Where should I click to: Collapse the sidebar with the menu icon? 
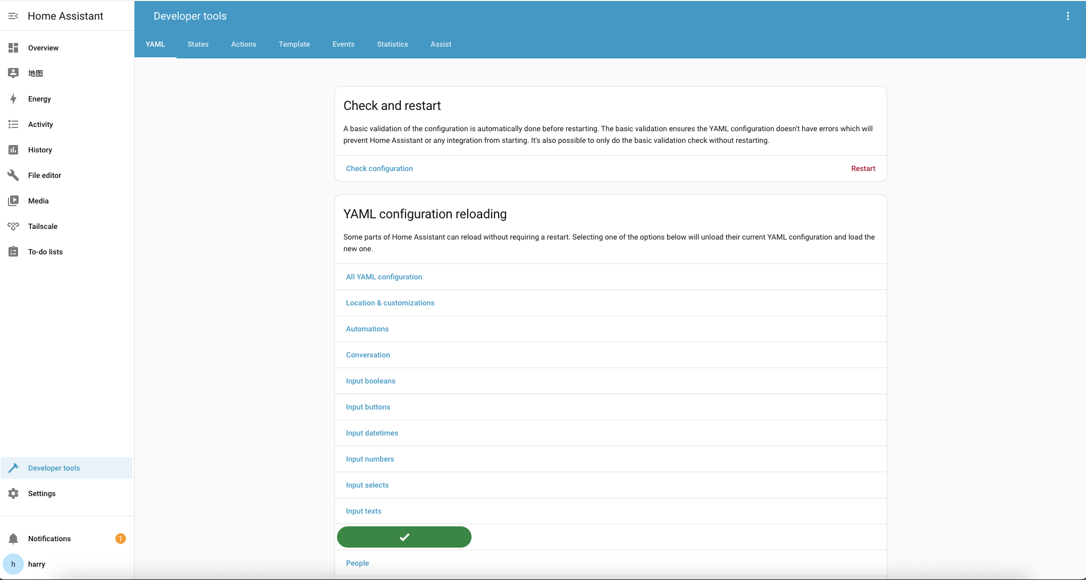click(13, 16)
